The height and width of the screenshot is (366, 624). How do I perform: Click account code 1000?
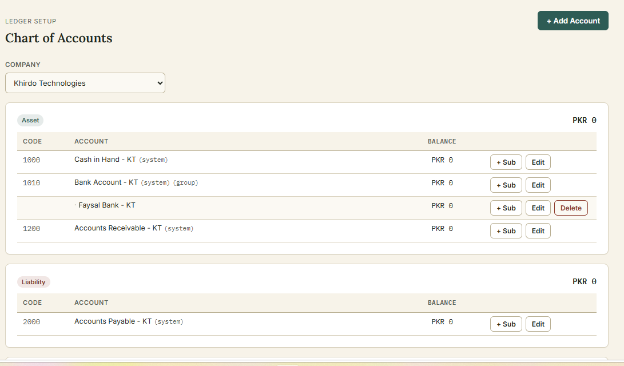[x=31, y=160]
